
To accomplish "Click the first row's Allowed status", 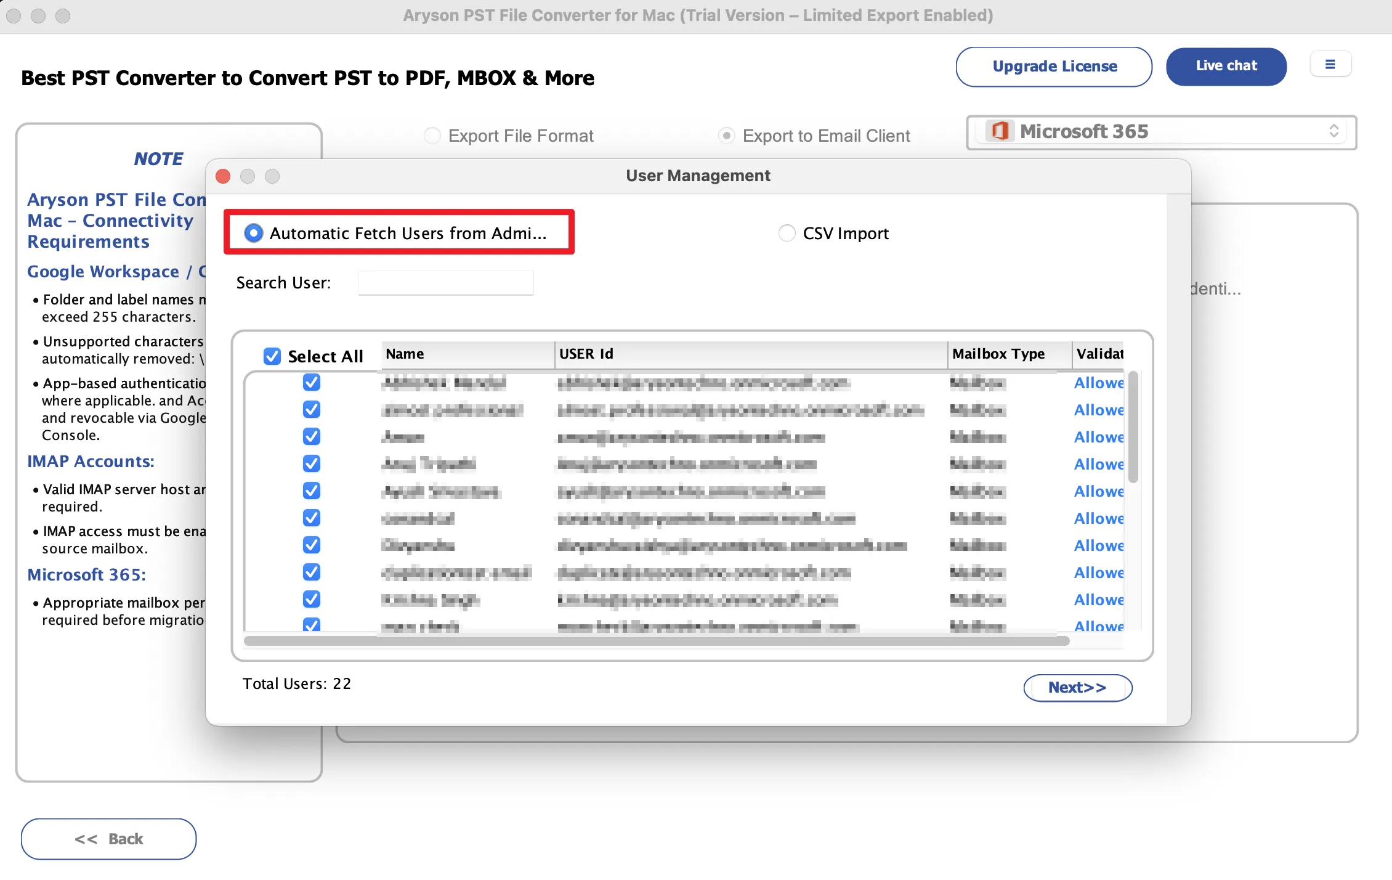I will 1099,383.
